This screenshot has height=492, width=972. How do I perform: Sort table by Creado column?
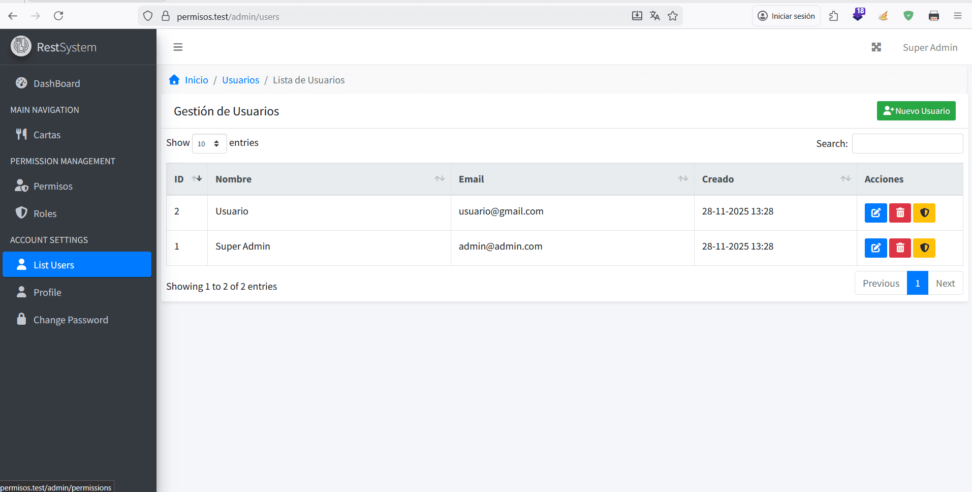pyautogui.click(x=775, y=179)
